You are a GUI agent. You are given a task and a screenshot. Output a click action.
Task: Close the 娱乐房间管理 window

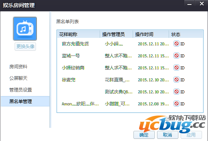pyautogui.click(x=202, y=3)
